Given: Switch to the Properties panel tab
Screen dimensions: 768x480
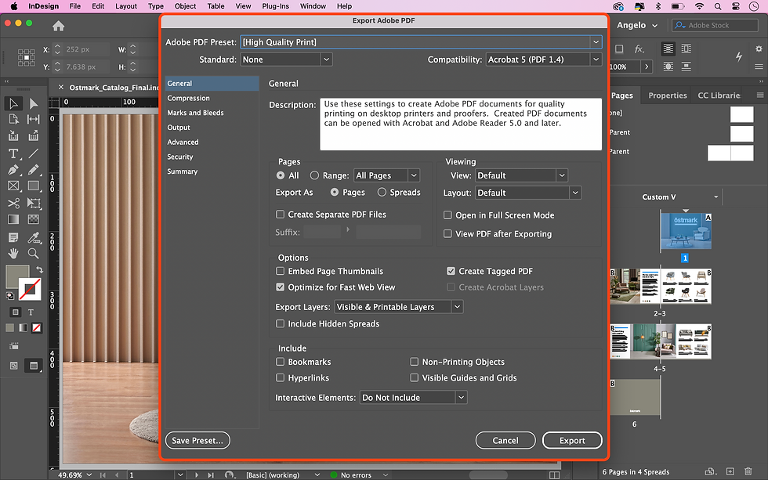Looking at the screenshot, I should coord(668,96).
